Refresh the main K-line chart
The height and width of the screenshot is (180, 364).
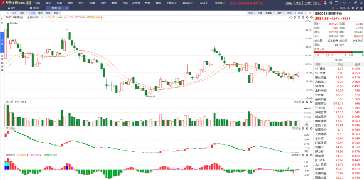coord(291,17)
